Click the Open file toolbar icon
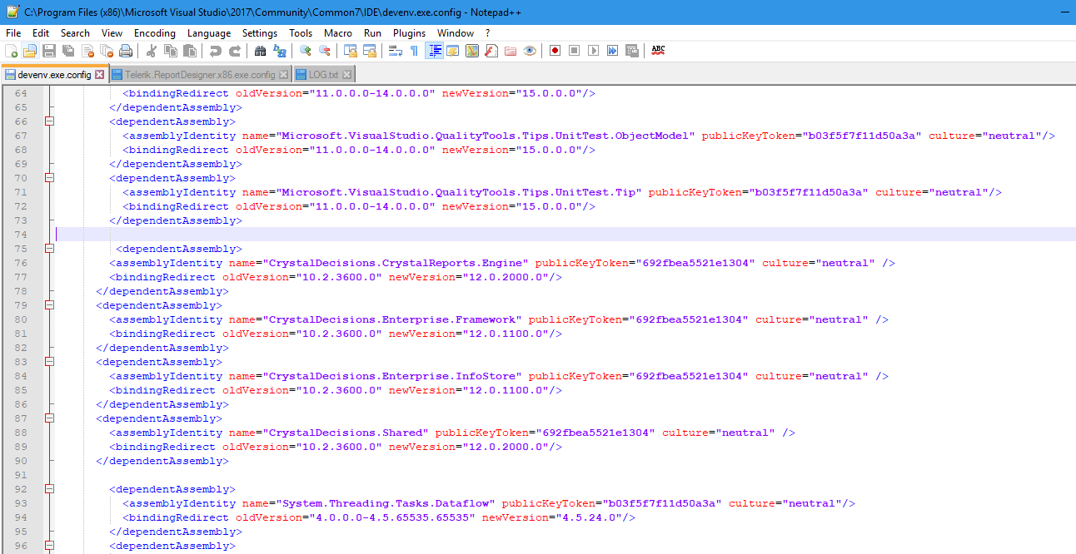The width and height of the screenshot is (1076, 554). tap(30, 51)
